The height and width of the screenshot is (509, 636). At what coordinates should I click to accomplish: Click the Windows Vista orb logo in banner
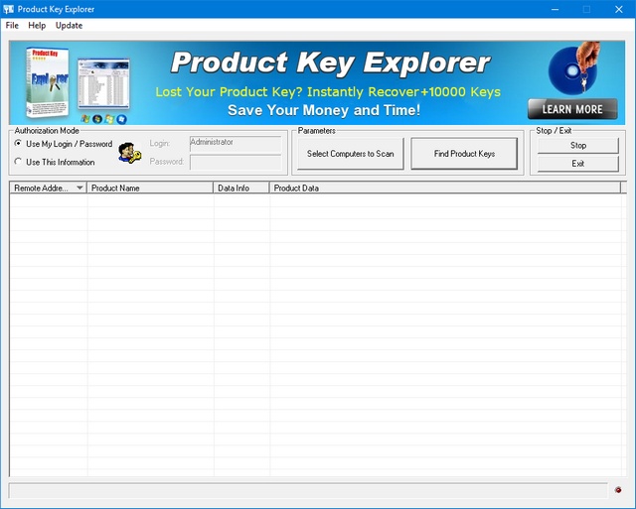coord(97,119)
